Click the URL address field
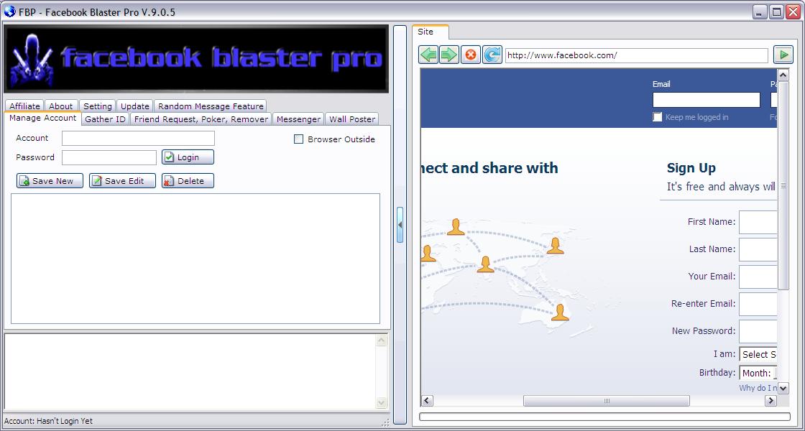This screenshot has height=431, width=805. point(636,55)
